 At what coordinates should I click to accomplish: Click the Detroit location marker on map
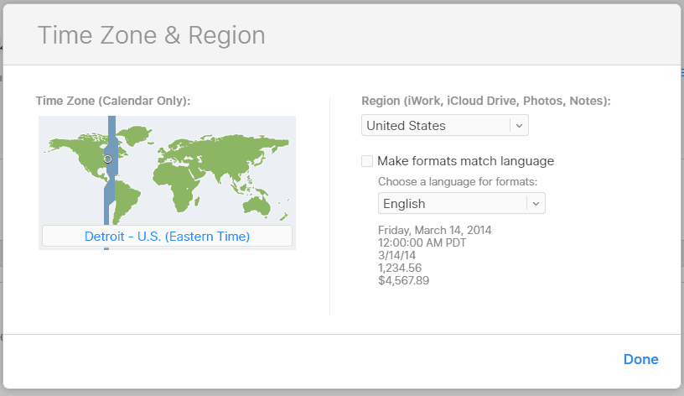(x=108, y=159)
